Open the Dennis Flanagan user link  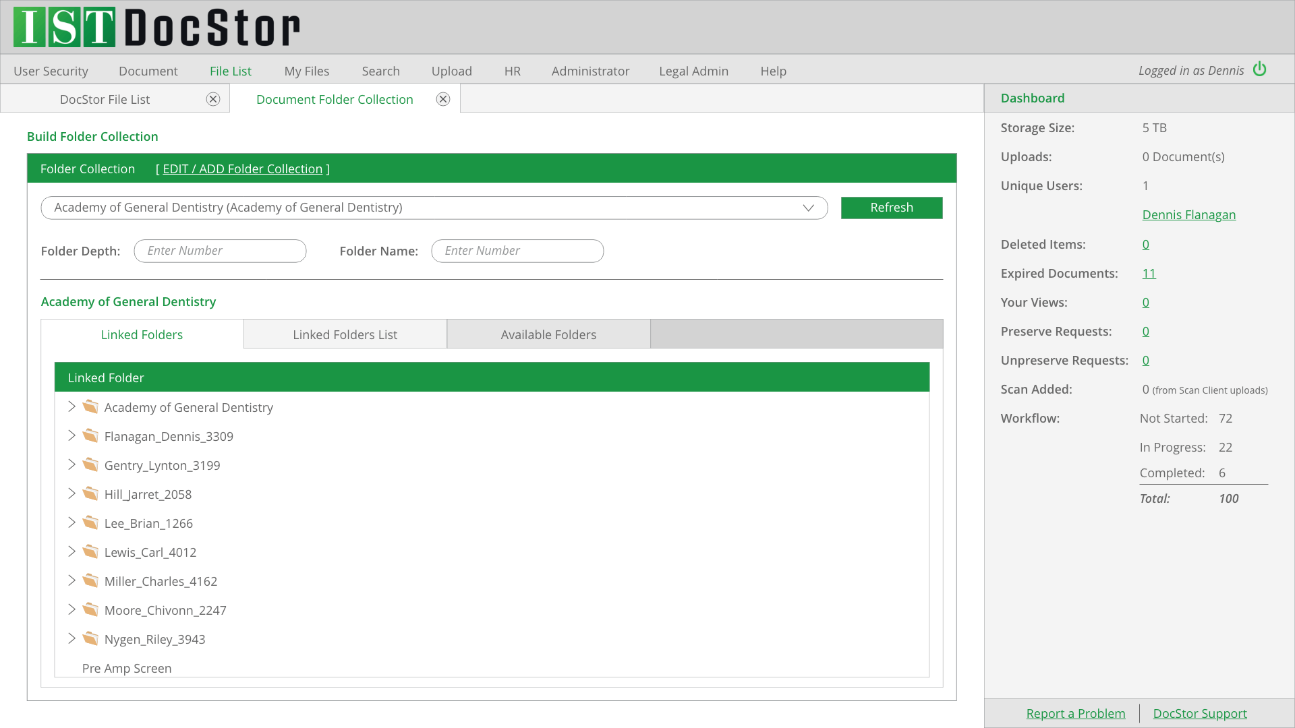pos(1189,215)
